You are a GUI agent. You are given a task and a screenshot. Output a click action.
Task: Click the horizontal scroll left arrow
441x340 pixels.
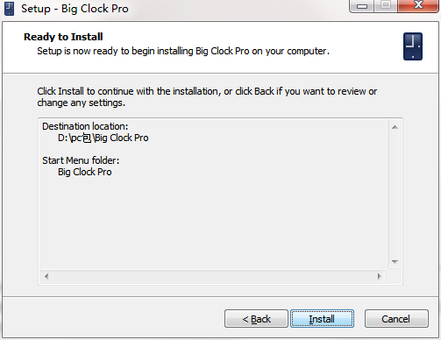tap(46, 276)
